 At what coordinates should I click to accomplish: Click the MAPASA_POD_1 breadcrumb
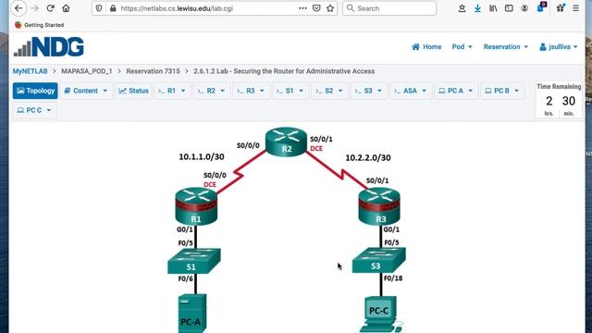click(87, 71)
